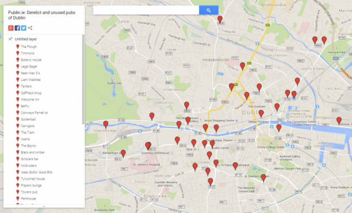Open the generic share icon
The height and width of the screenshot is (213, 352).
coord(30,28)
